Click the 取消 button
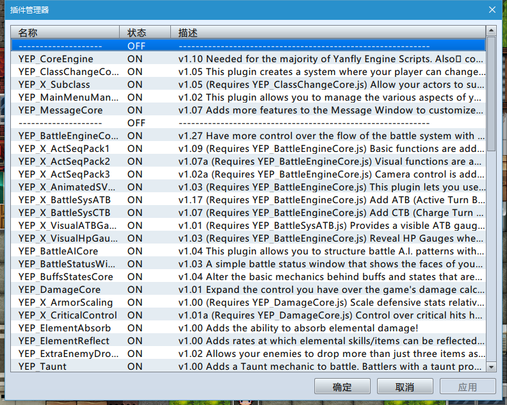The image size is (507, 405). point(405,386)
